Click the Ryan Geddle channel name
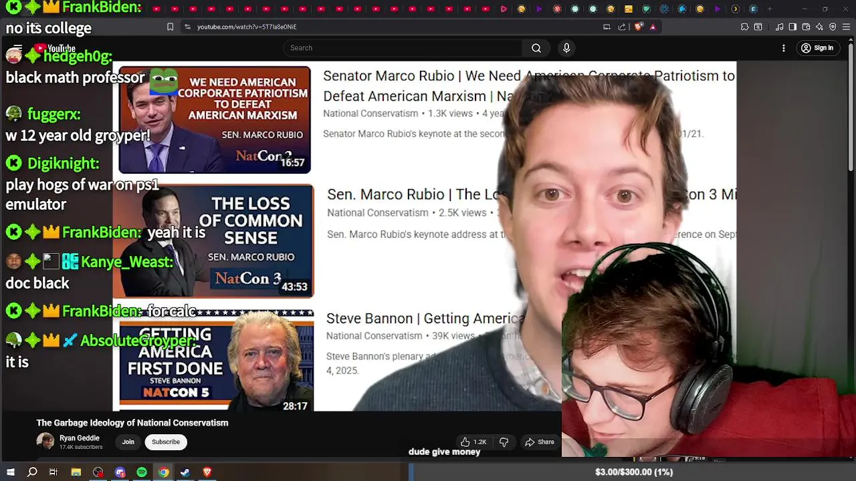 (x=80, y=438)
